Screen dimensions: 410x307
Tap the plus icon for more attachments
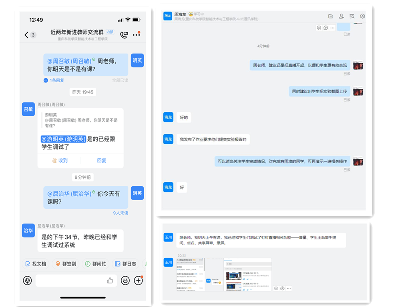(139, 281)
